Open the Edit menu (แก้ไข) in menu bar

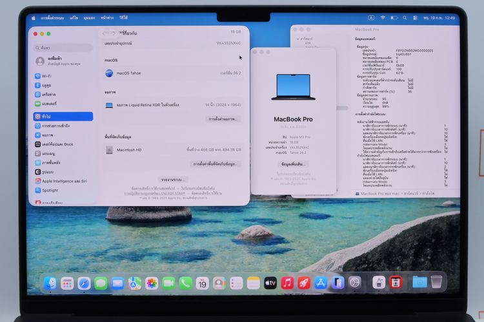pos(74,18)
